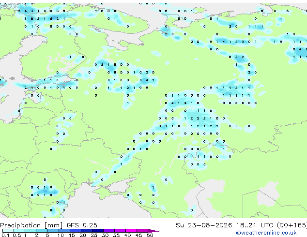
Task: Click the 15–20 mm legend color swatch
Action: [76, 231]
